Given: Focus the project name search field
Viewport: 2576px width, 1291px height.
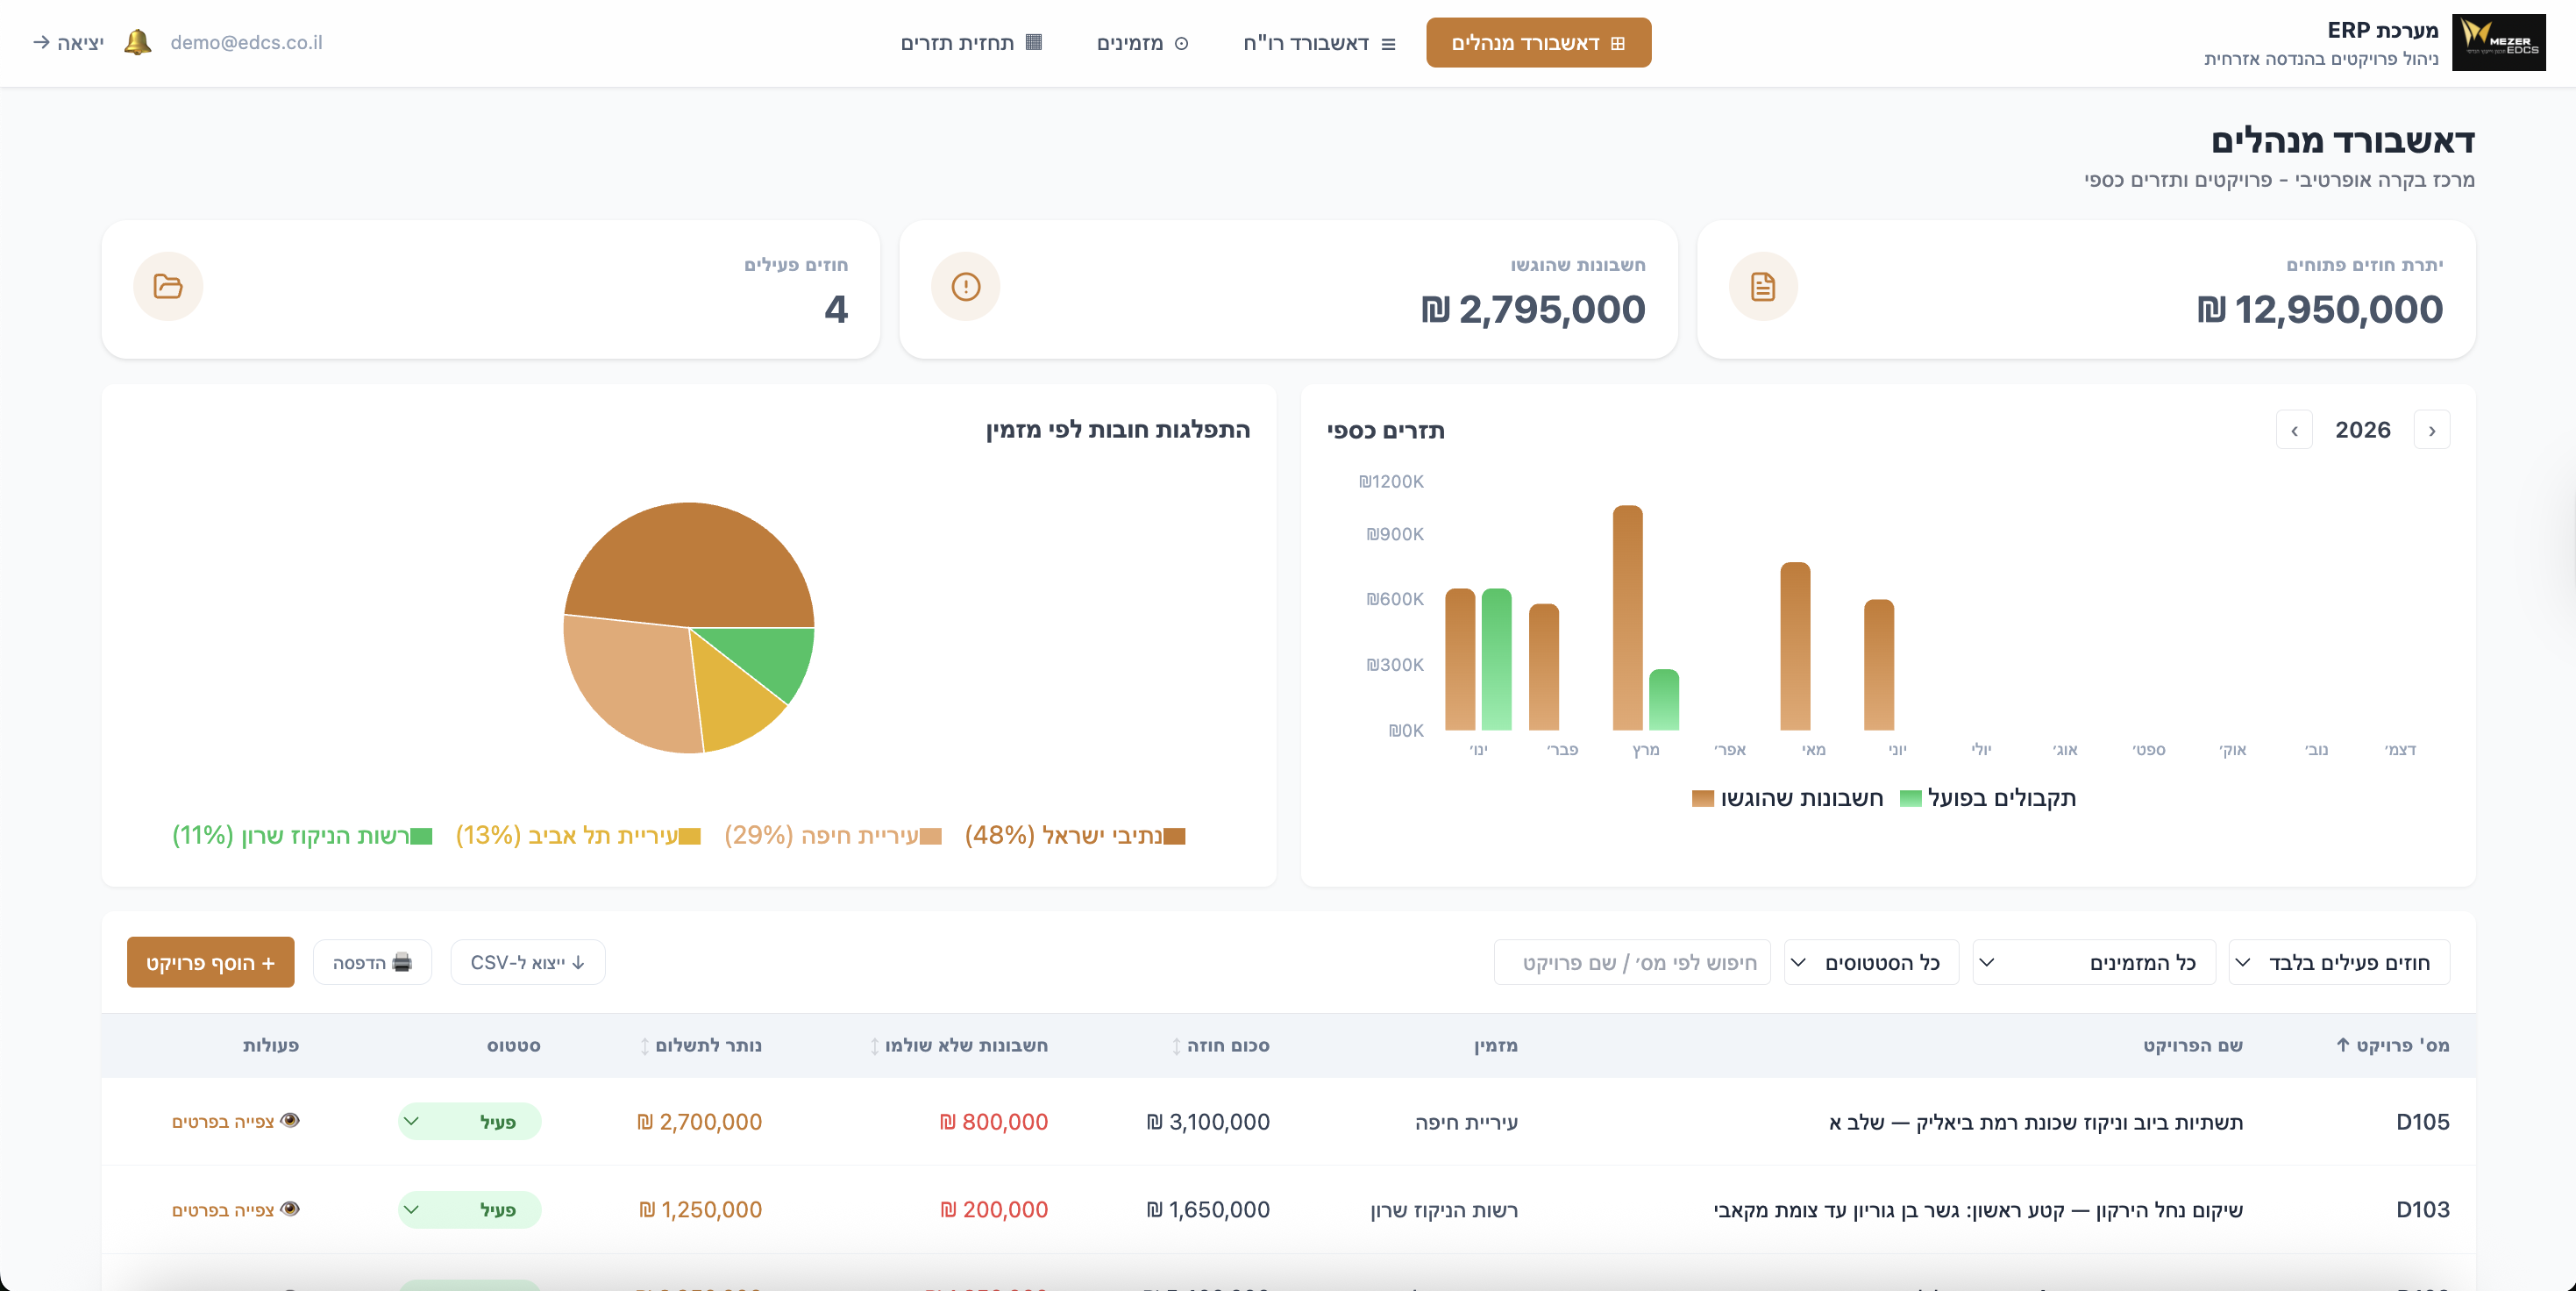Looking at the screenshot, I should coord(1631,962).
